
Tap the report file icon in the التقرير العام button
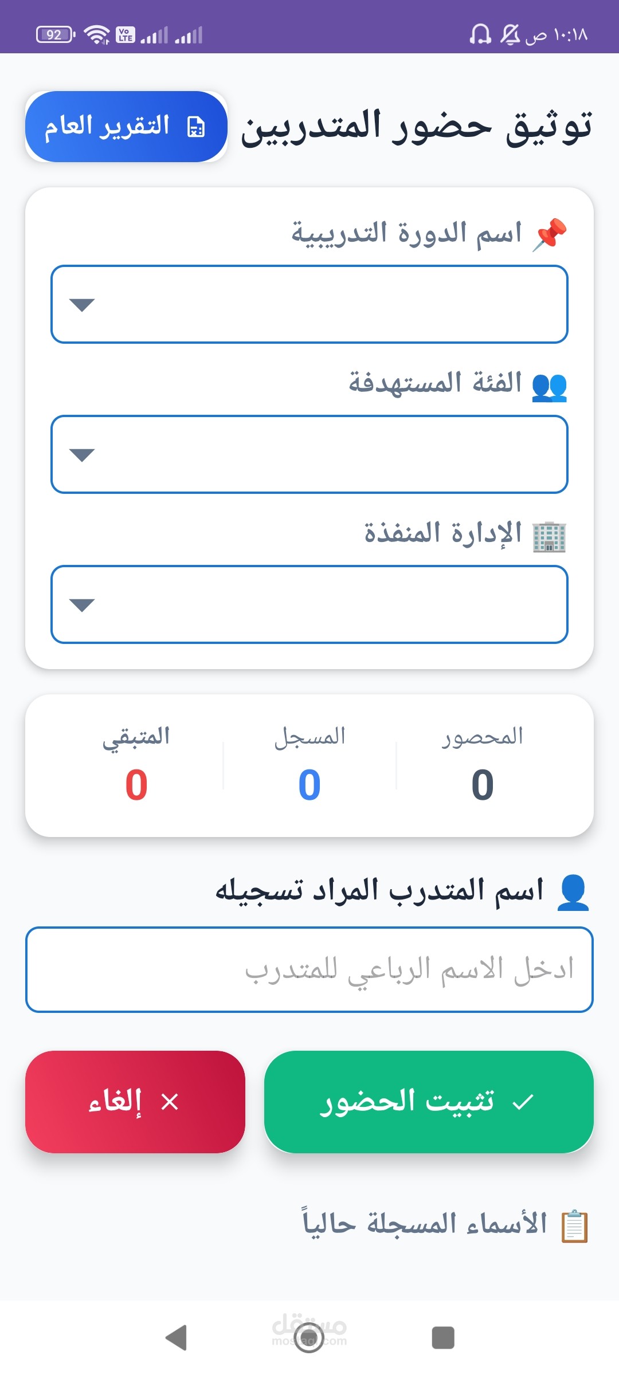point(196,127)
